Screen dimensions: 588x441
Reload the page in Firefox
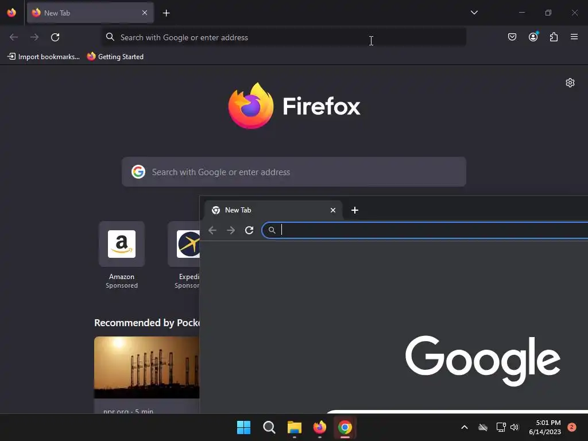pos(55,37)
